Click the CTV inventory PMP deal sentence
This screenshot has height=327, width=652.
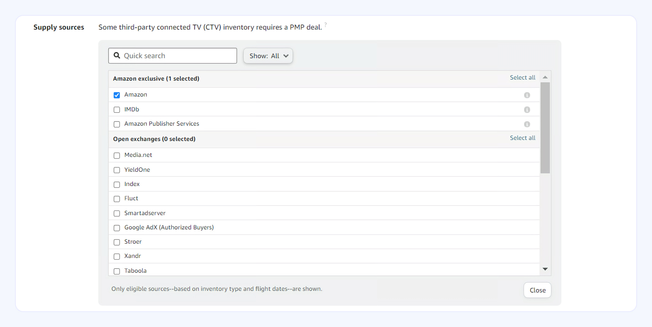(x=210, y=27)
